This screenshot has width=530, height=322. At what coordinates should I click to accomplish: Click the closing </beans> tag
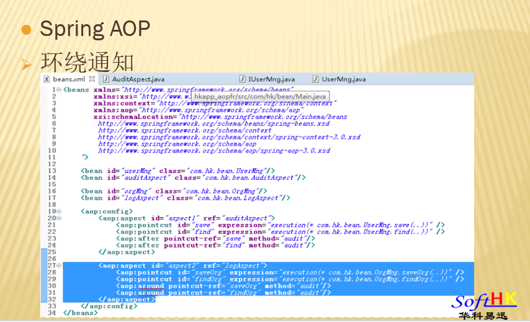click(81, 313)
